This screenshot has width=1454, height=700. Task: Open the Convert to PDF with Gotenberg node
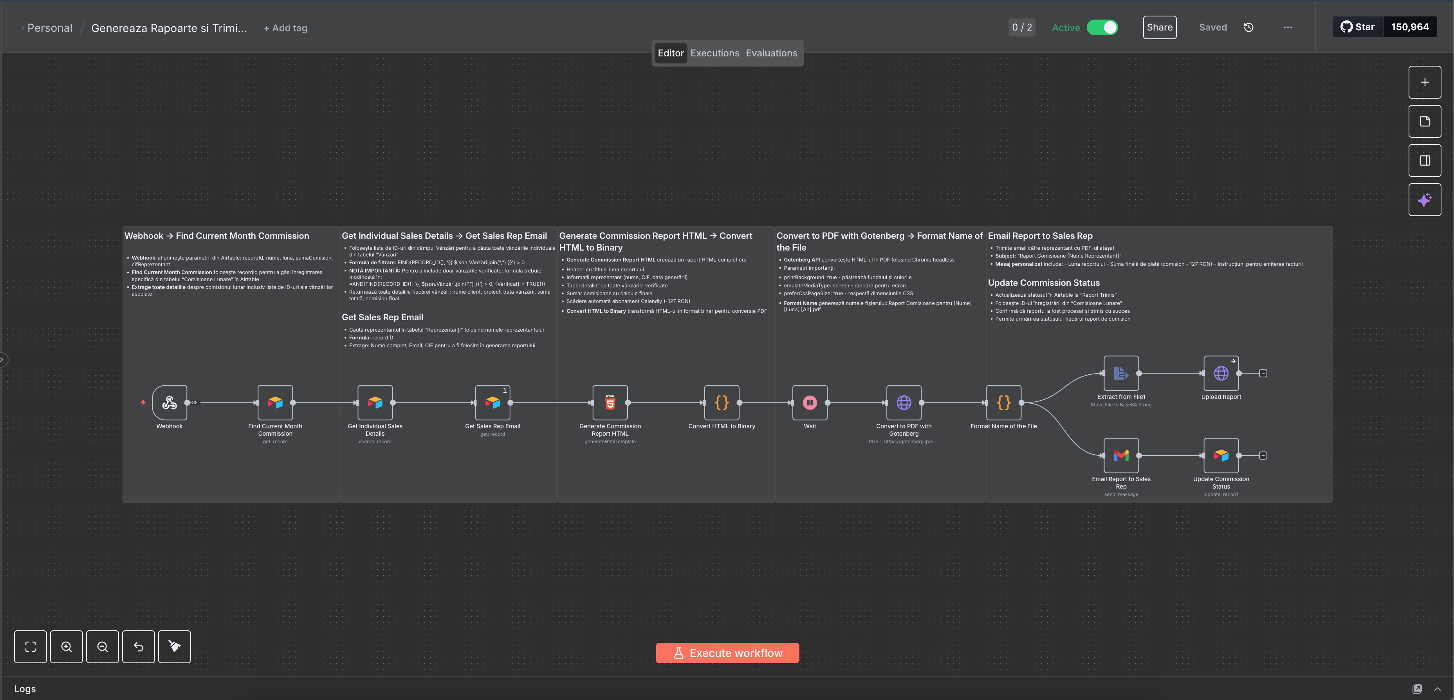click(x=904, y=402)
